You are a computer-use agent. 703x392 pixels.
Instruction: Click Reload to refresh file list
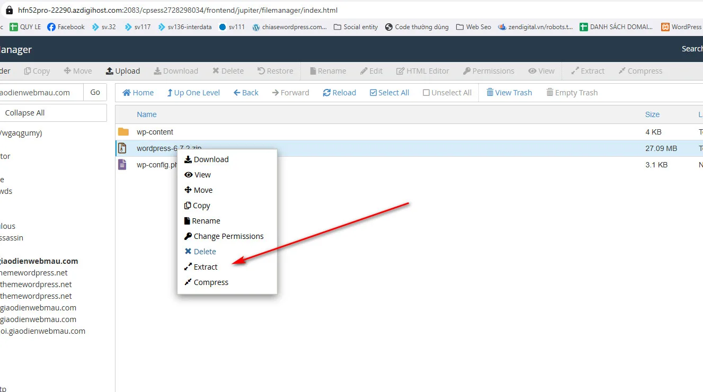tap(327, 93)
